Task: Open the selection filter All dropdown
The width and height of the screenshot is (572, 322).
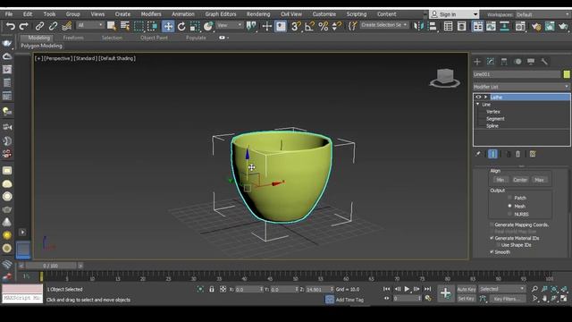Action: [89, 25]
